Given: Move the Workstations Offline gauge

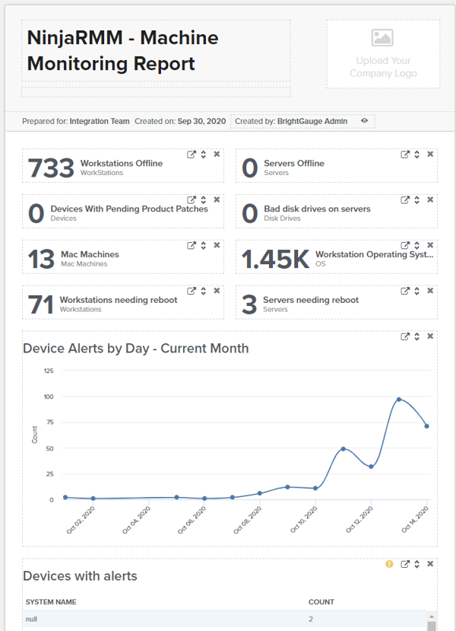Looking at the screenshot, I should coord(204,154).
